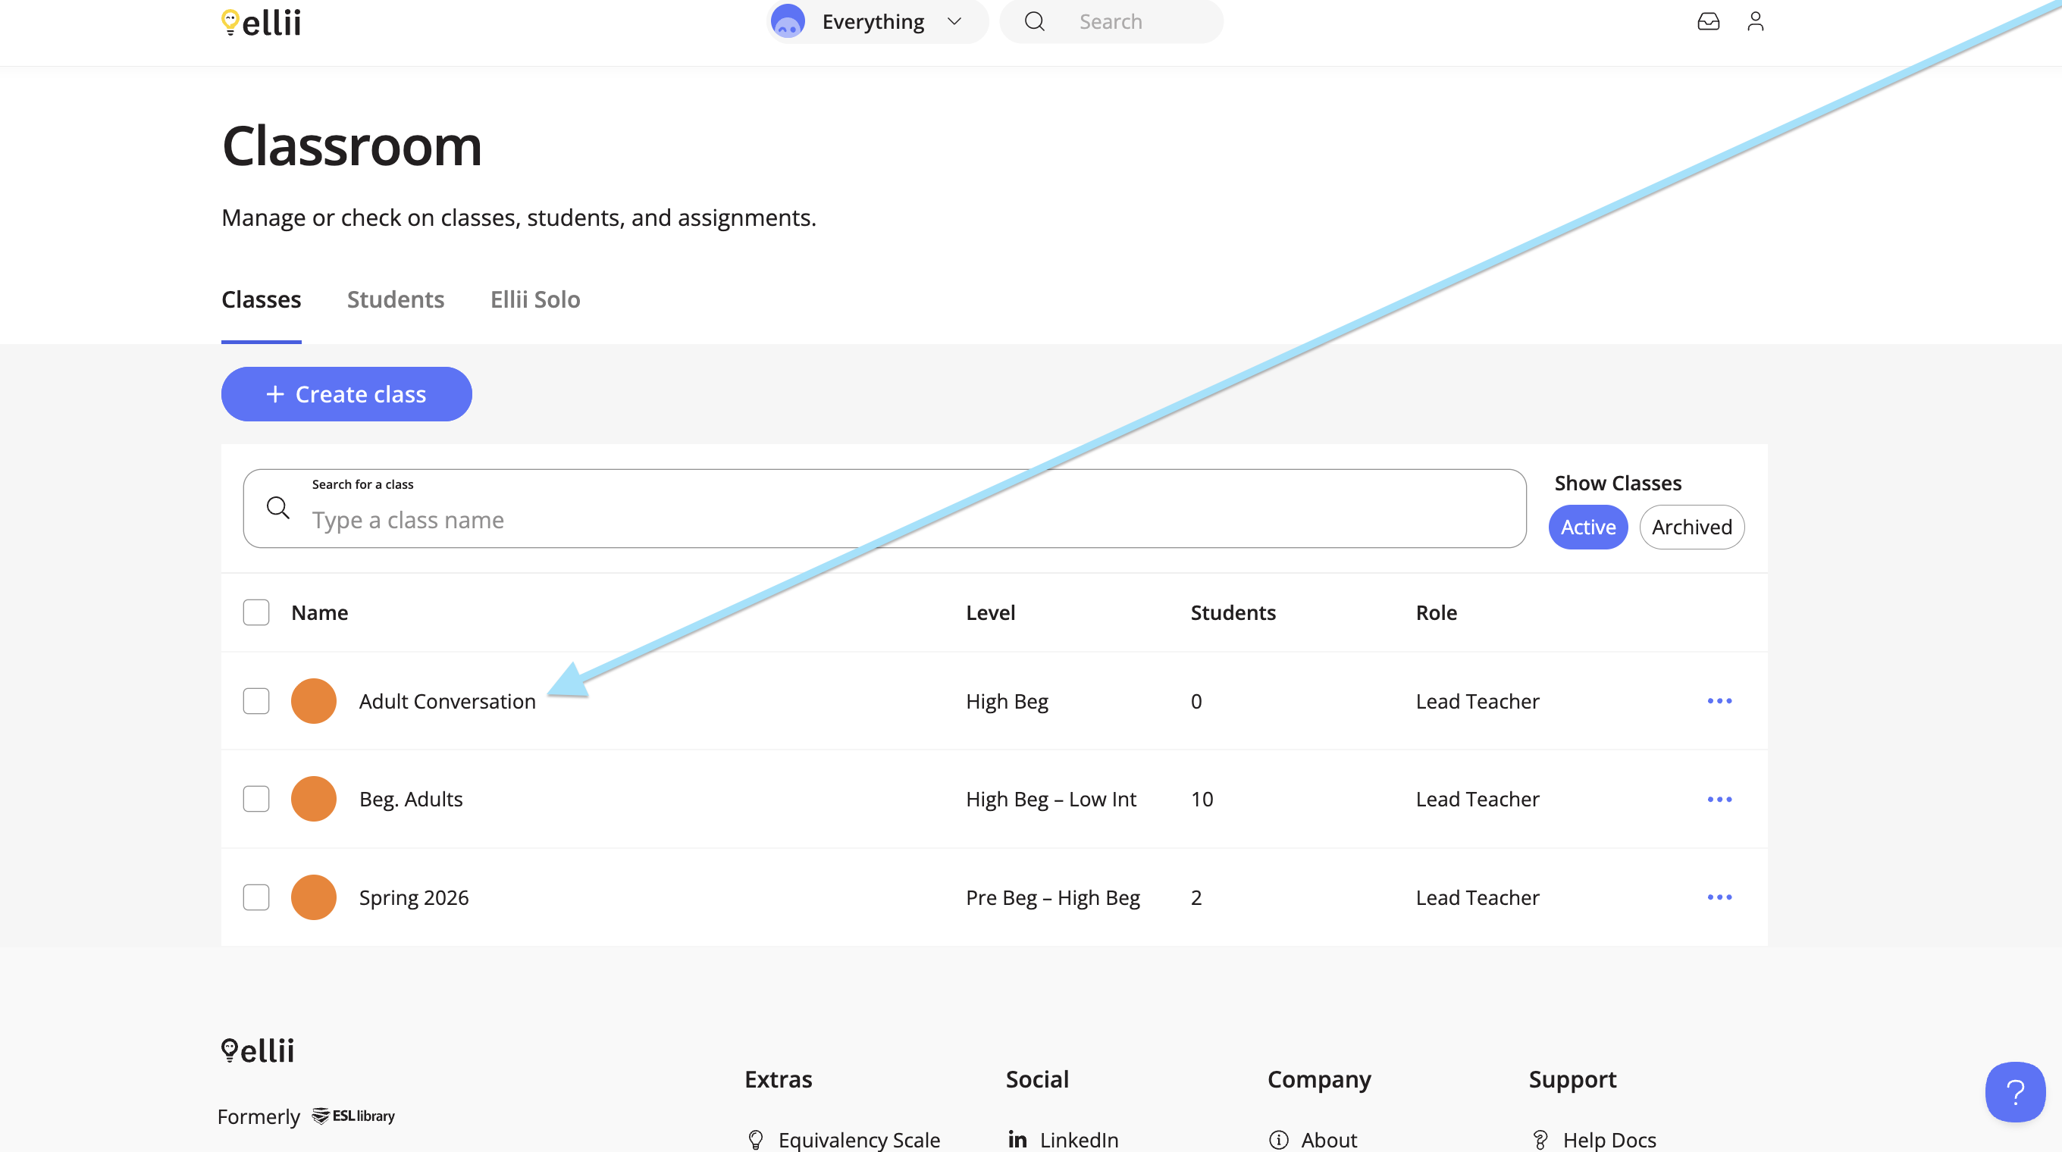Toggle the select-all checkbox beside Name

pyautogui.click(x=256, y=612)
